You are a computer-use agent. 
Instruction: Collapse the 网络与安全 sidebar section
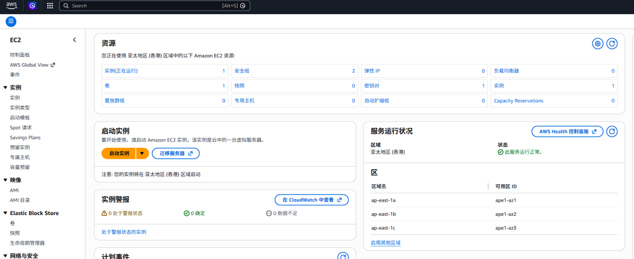(5, 255)
